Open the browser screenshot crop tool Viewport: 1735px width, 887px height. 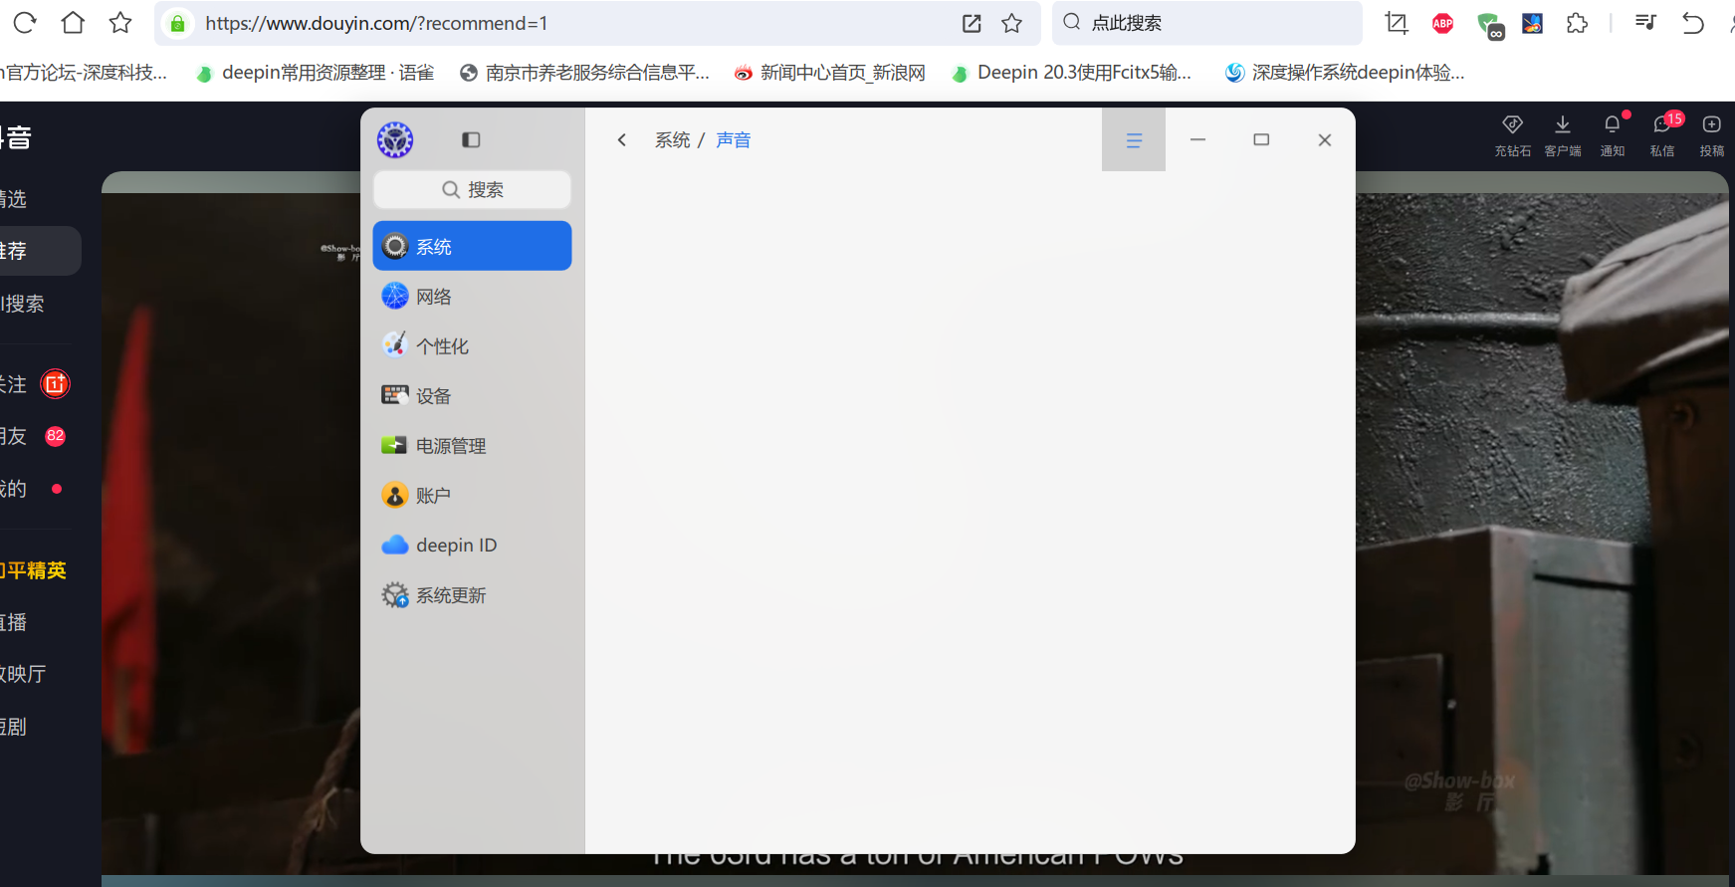[1397, 23]
